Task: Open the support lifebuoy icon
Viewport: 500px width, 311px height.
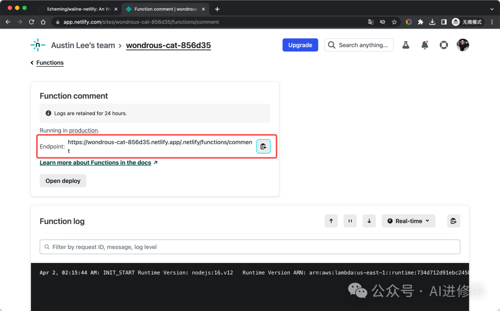Action: tap(444, 45)
